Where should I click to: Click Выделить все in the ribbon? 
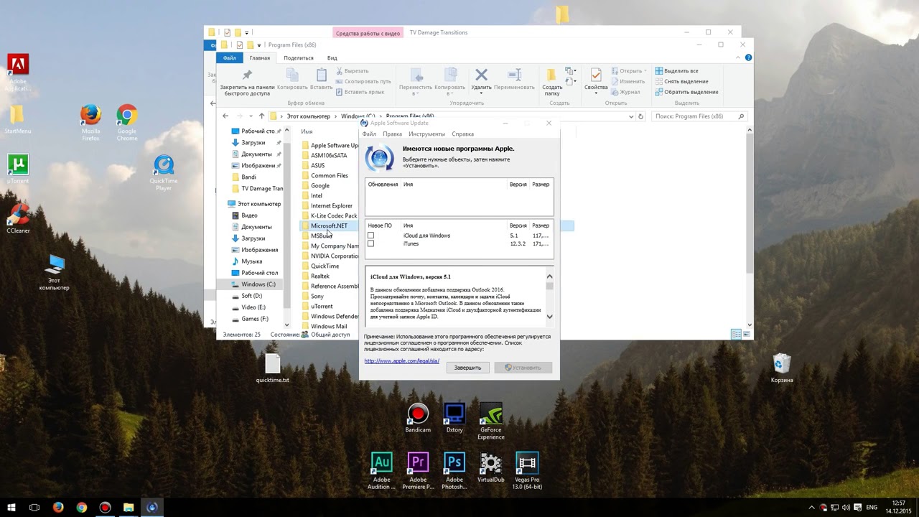(x=676, y=71)
